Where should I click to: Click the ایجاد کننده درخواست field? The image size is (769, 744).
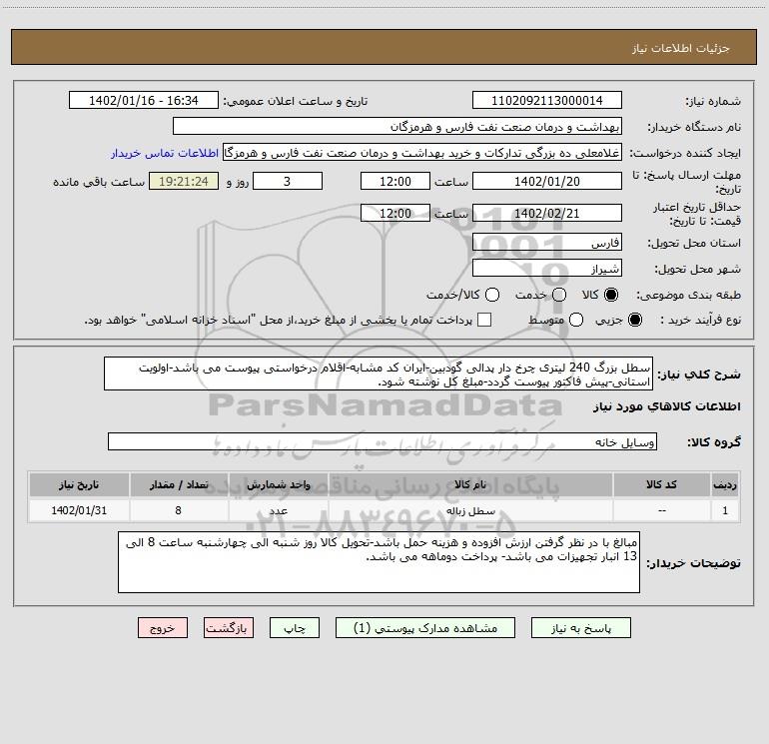pyautogui.click(x=422, y=153)
